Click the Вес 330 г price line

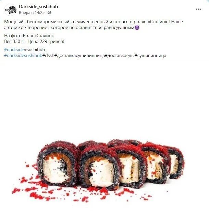click(34, 41)
